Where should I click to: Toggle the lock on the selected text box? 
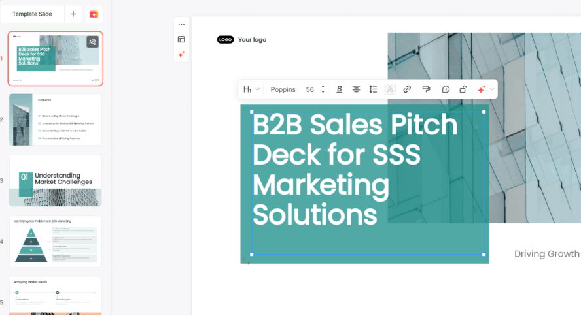click(x=463, y=89)
